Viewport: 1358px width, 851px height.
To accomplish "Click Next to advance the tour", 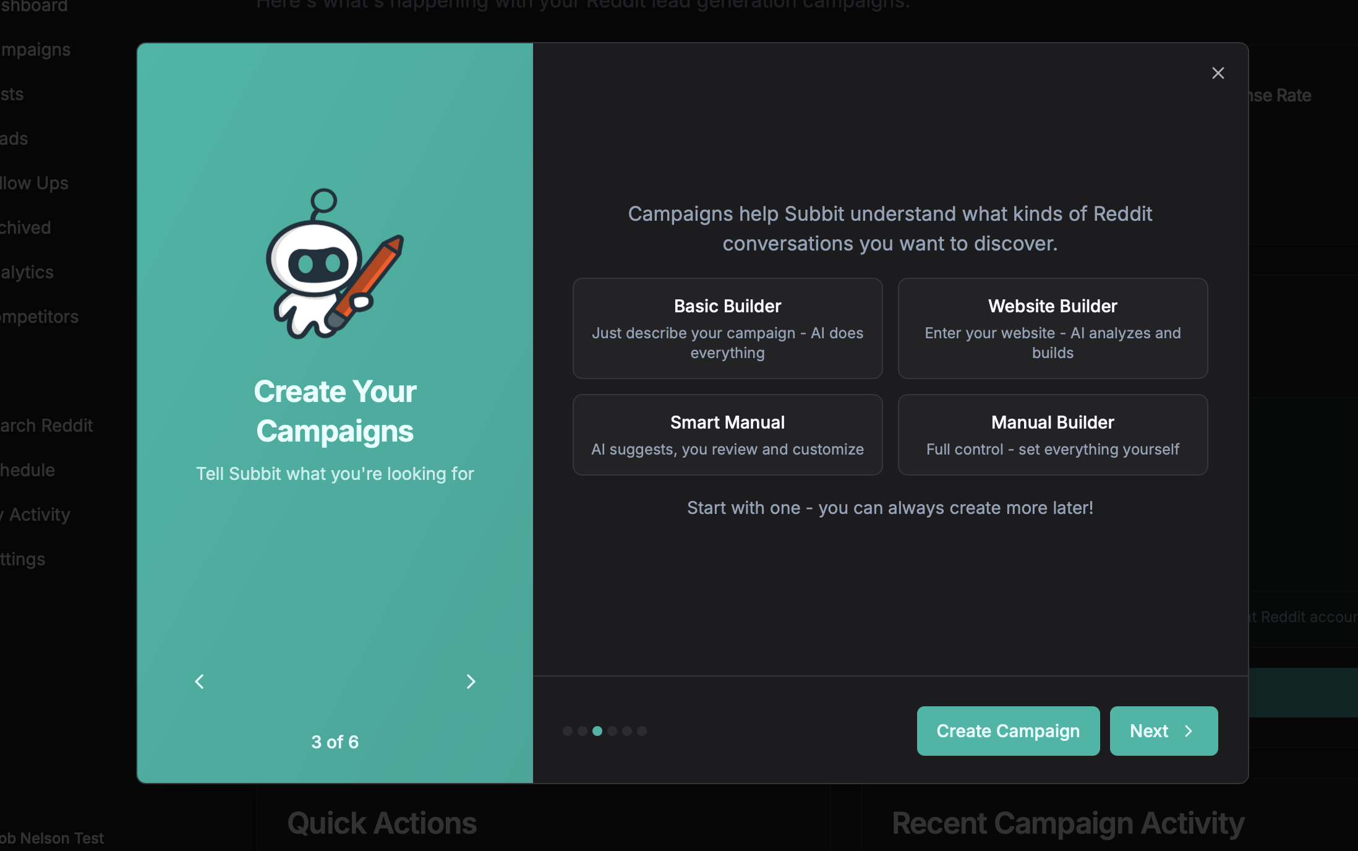I will pos(1163,731).
